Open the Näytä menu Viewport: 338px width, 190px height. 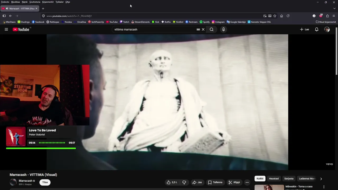(25, 2)
